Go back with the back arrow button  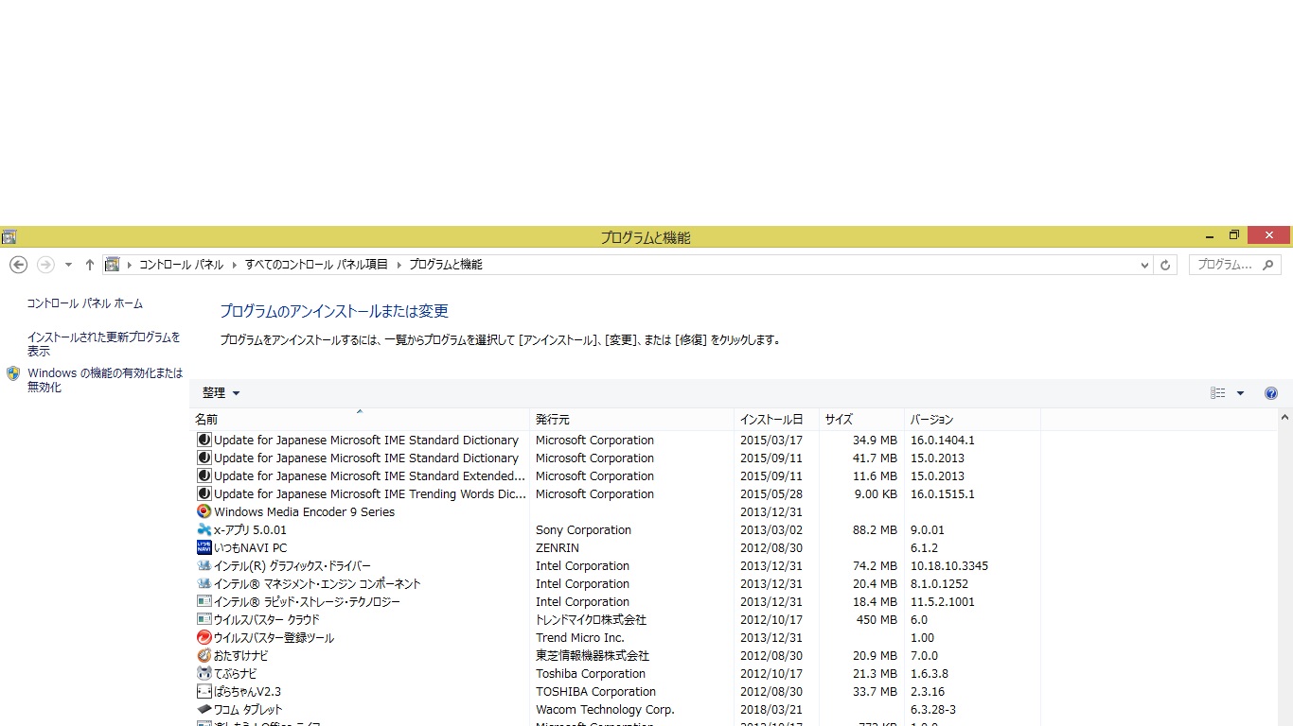(x=18, y=265)
